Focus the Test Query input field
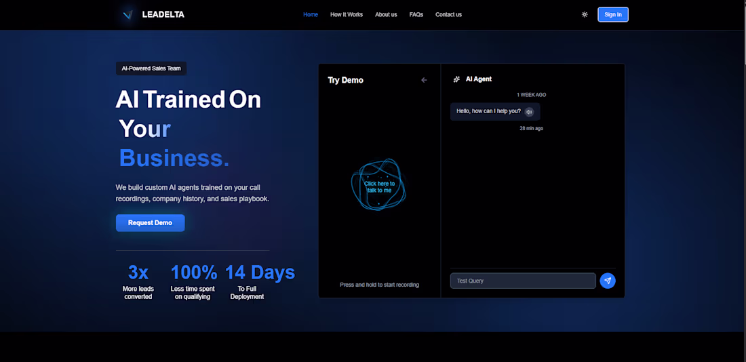 [x=523, y=281]
